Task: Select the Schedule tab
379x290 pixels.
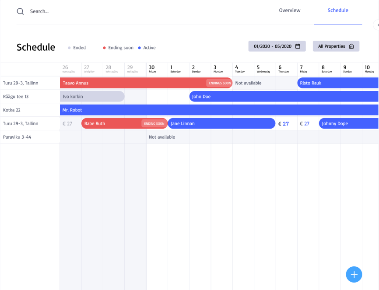Action: coord(337,10)
